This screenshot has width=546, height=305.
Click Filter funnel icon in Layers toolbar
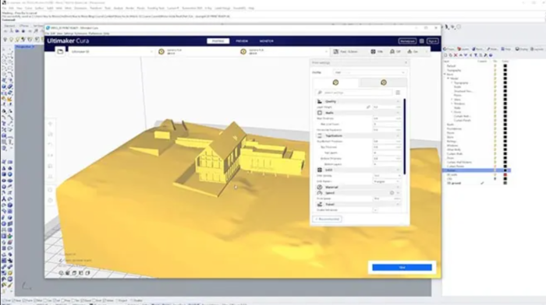(x=476, y=55)
